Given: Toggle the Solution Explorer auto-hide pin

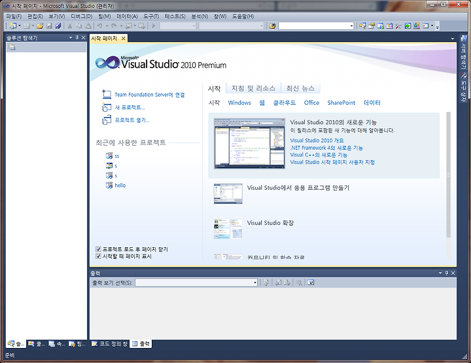Looking at the screenshot, I should [77, 37].
